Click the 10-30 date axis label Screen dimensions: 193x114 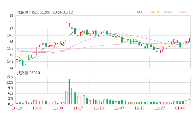(x=37, y=108)
